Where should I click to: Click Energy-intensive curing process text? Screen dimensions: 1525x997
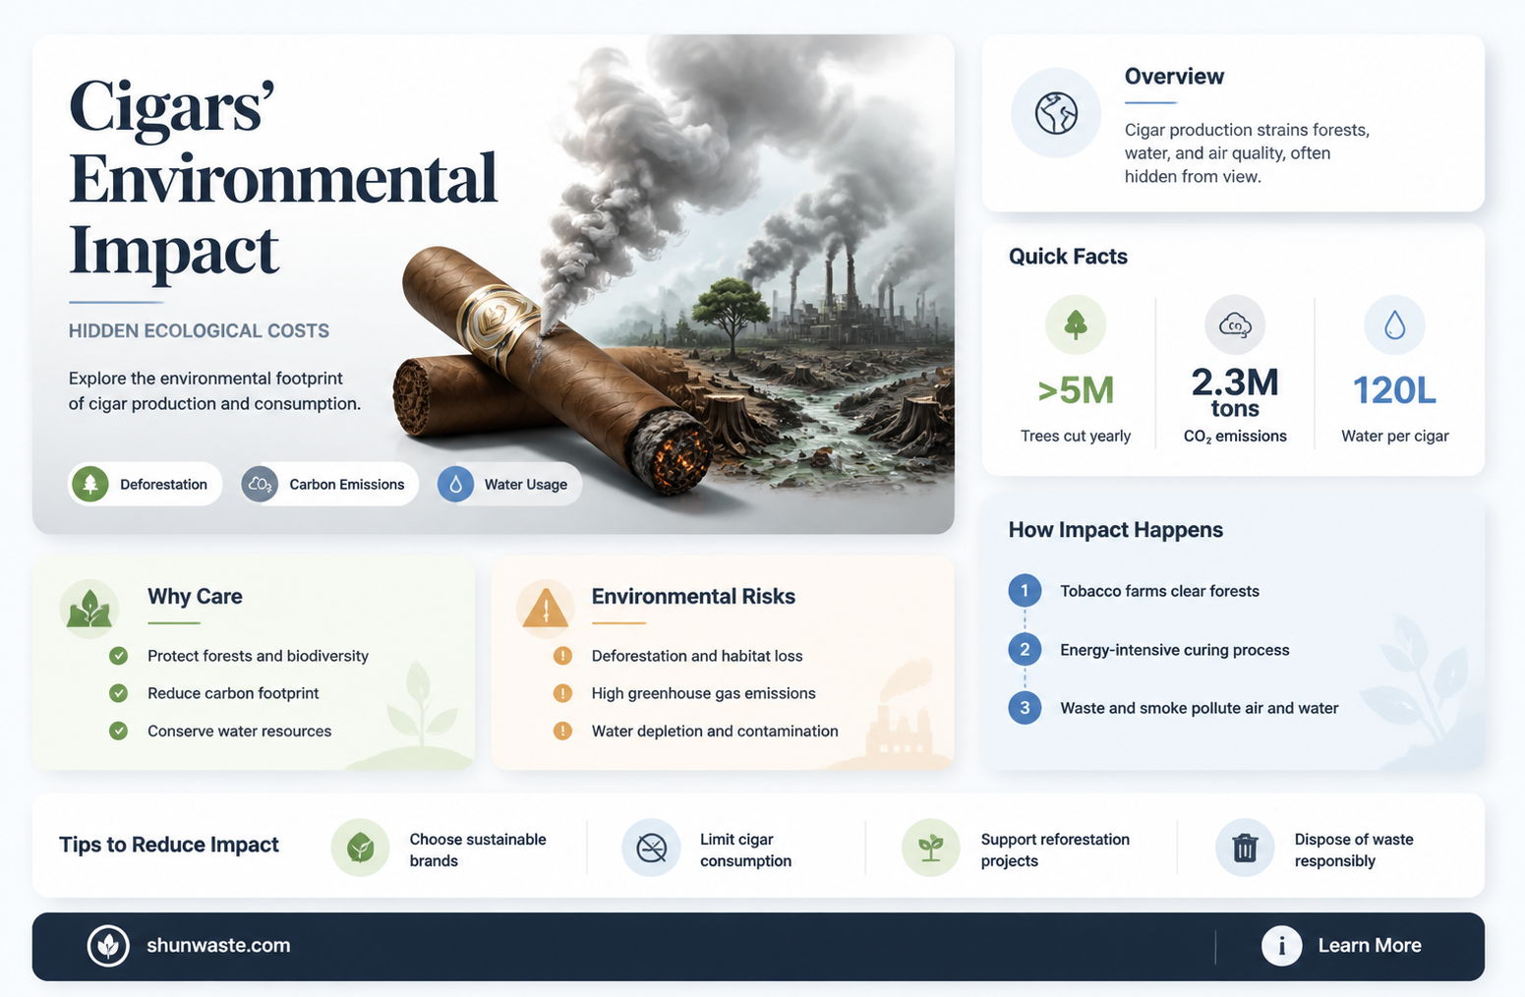click(1174, 650)
